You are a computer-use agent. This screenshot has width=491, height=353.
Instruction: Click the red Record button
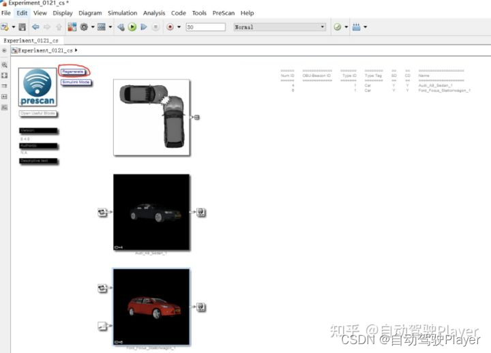[x=170, y=27]
